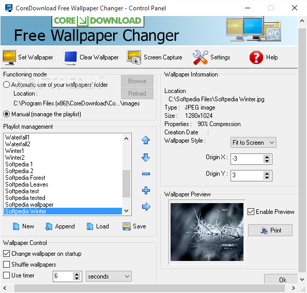Decrease Origin Y value with down spinner
This screenshot has height=293, width=307.
coord(267,178)
